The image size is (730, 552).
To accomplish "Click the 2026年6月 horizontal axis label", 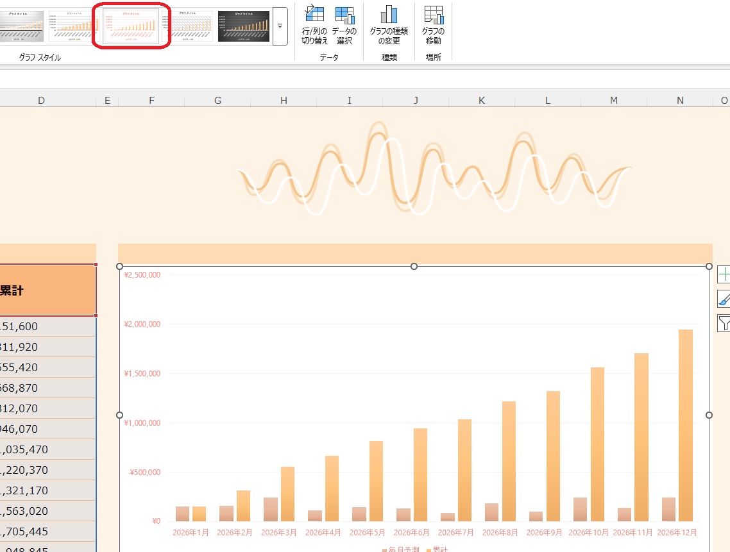I will pos(411,533).
